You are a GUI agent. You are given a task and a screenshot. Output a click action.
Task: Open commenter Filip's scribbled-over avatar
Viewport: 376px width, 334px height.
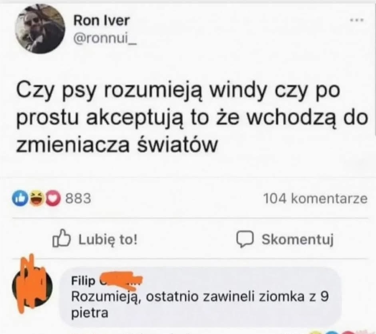(x=32, y=286)
